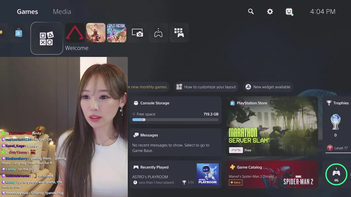
Task: Launch the Split Fiction game tile
Action: point(117,33)
